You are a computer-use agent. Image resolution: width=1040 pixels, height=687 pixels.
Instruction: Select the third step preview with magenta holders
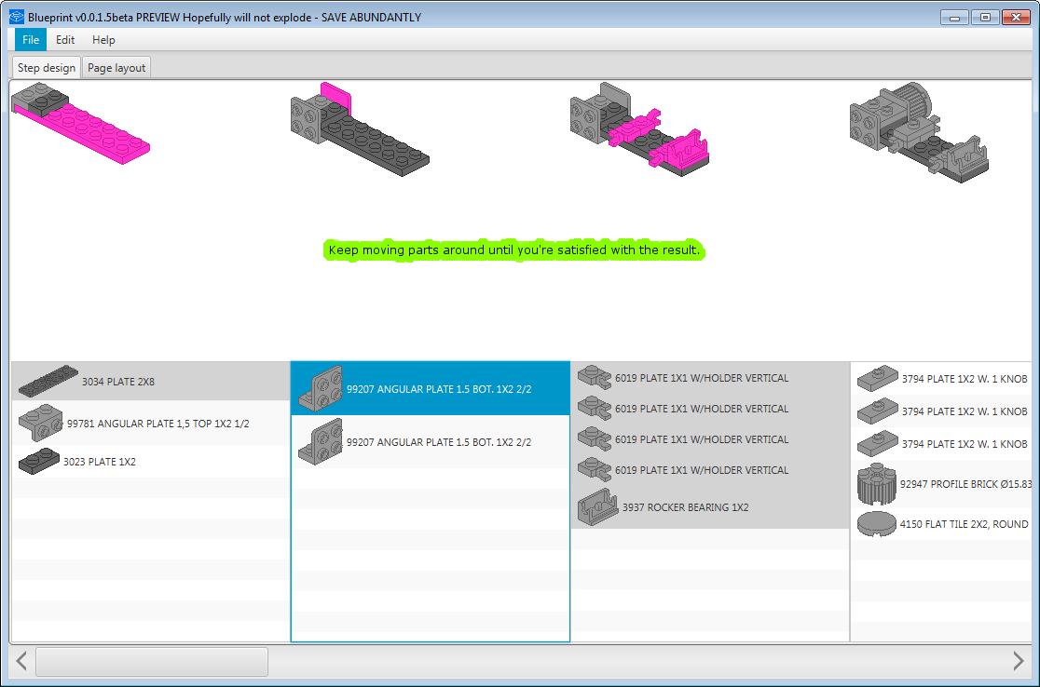coord(639,129)
